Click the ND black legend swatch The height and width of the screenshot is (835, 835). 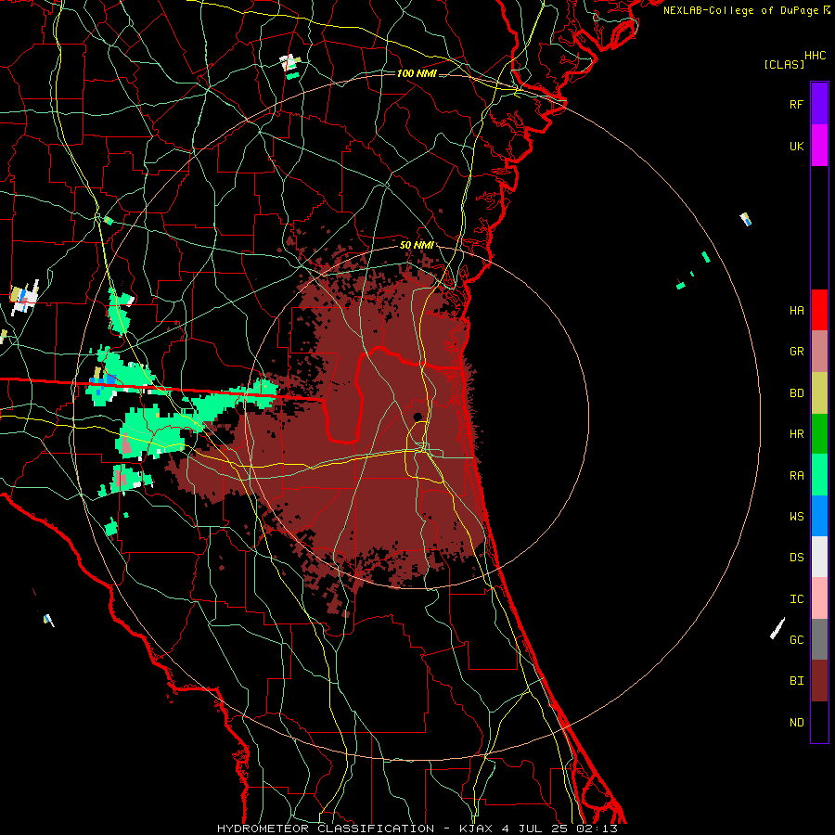(819, 722)
